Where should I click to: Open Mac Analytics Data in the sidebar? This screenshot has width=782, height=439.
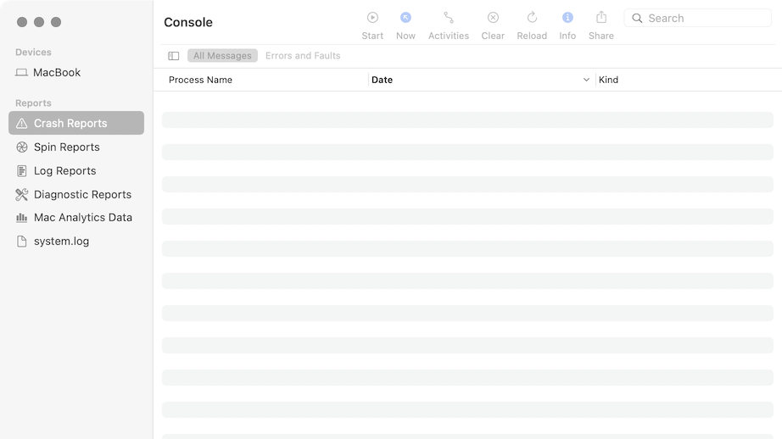(x=83, y=218)
